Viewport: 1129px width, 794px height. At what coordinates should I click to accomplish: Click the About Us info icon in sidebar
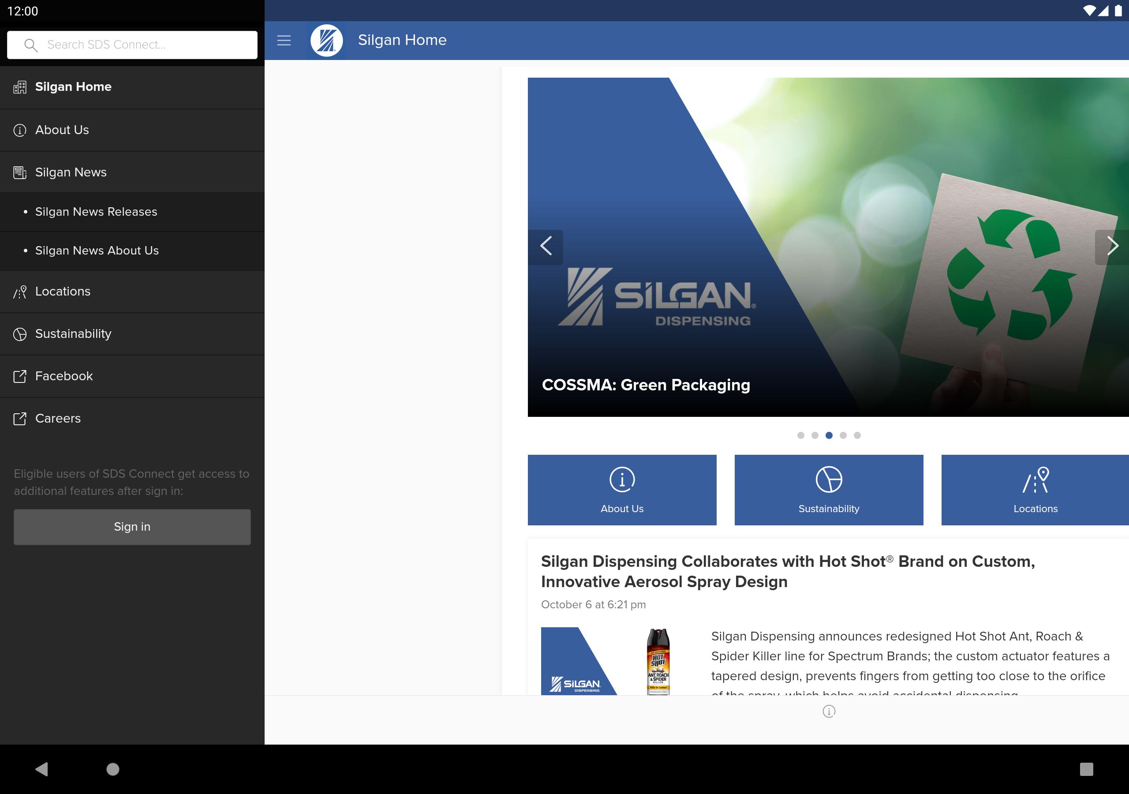20,131
